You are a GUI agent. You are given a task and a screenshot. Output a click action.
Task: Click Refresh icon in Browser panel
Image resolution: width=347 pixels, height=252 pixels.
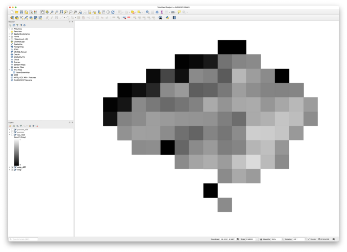tap(14, 25)
